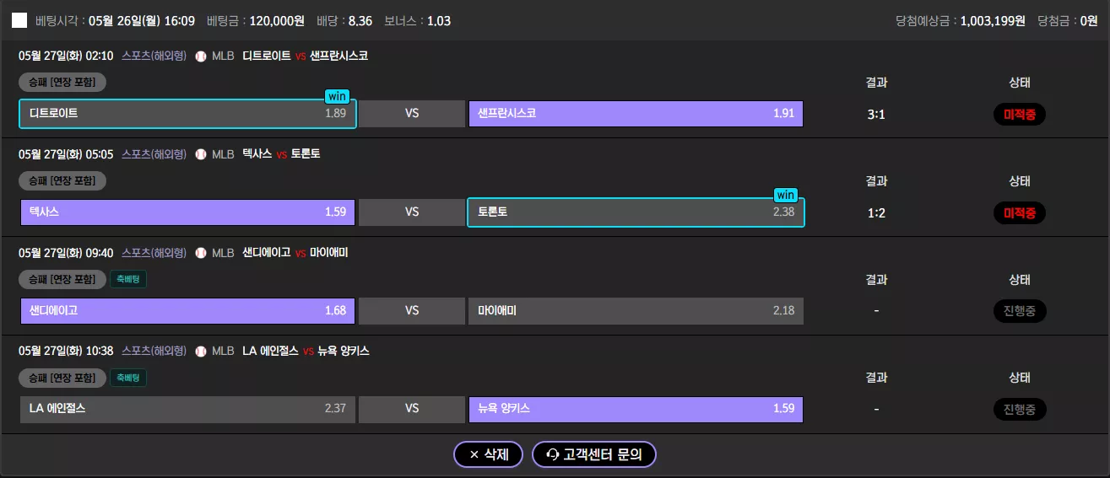Click the bet amount 120,000원

277,21
